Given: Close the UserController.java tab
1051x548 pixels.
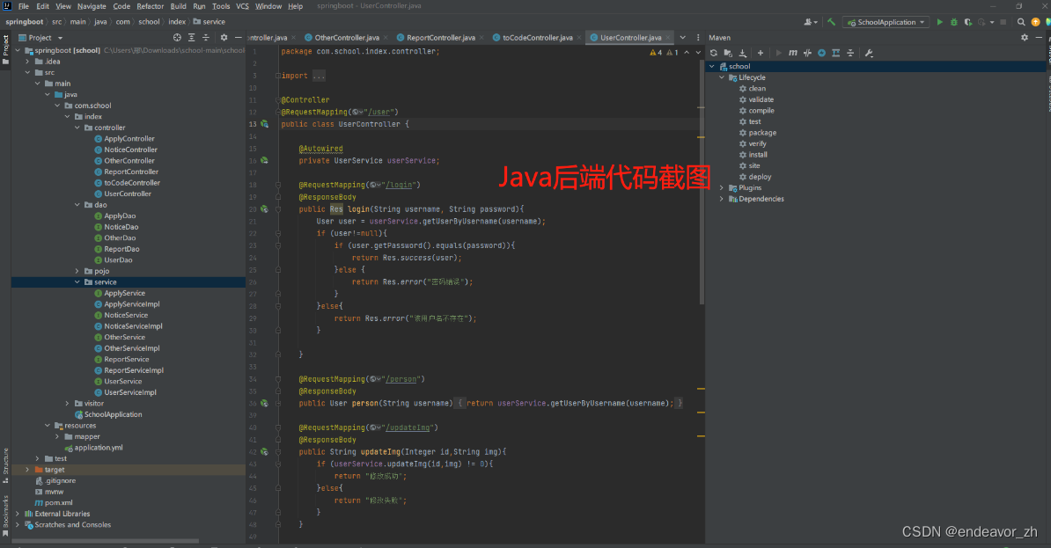Looking at the screenshot, I should (x=667, y=38).
